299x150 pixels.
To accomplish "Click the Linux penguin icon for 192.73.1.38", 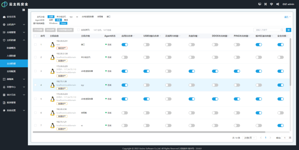I will (52, 85).
